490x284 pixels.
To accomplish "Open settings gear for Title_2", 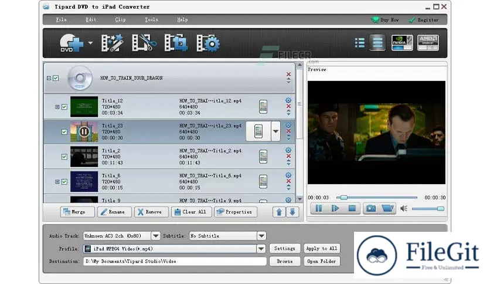I will coord(288,150).
